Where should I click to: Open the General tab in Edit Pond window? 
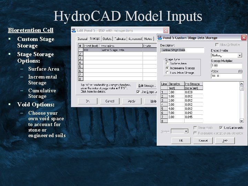tap(82, 39)
